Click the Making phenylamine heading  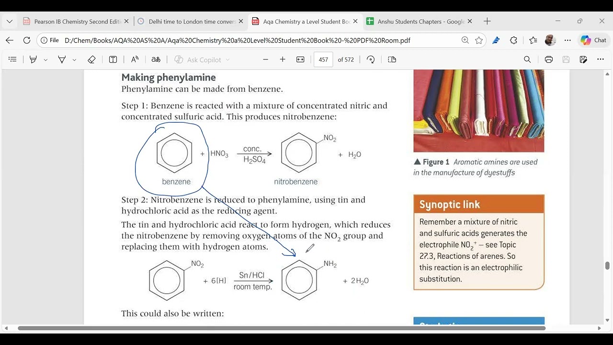169,77
